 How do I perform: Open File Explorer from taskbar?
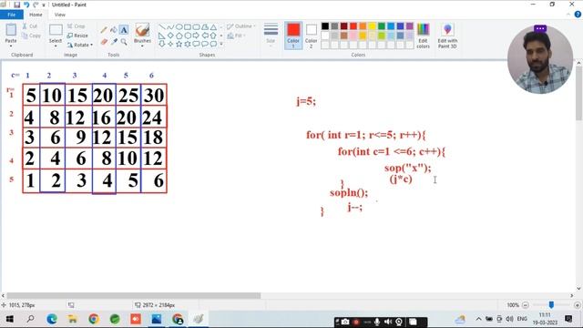[x=73, y=319]
